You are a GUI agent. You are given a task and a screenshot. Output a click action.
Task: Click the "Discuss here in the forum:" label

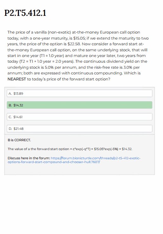pos(29,158)
